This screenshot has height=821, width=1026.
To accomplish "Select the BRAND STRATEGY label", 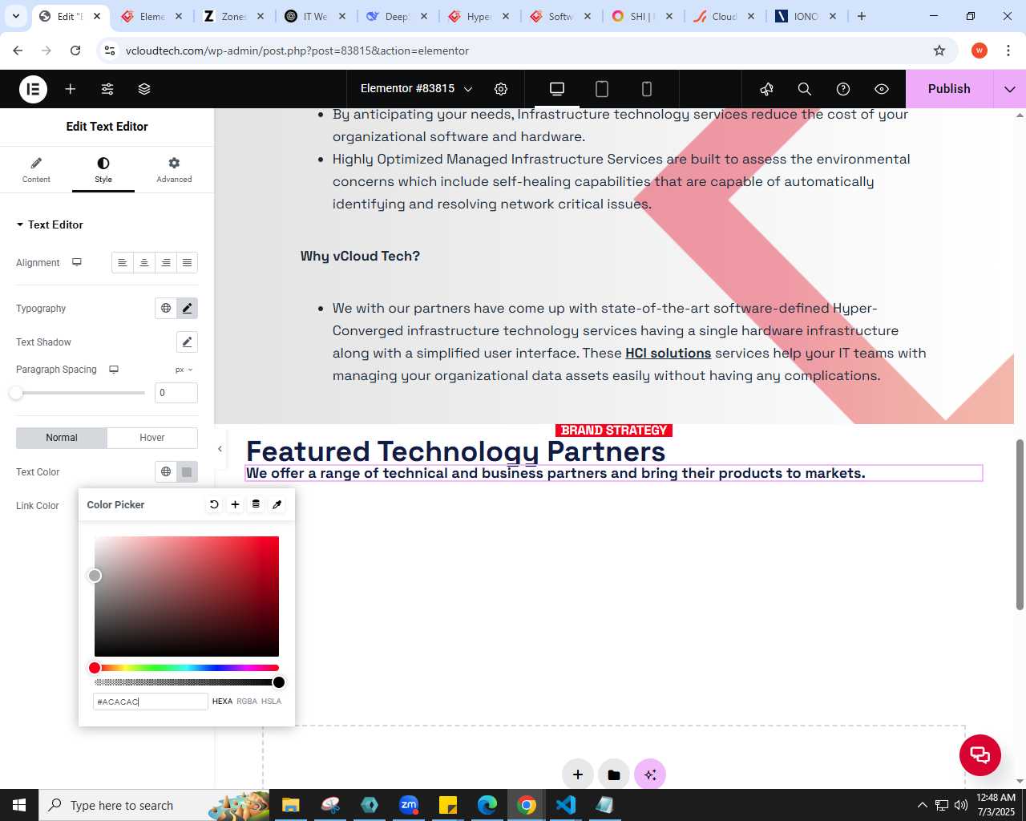I will 614,431.
